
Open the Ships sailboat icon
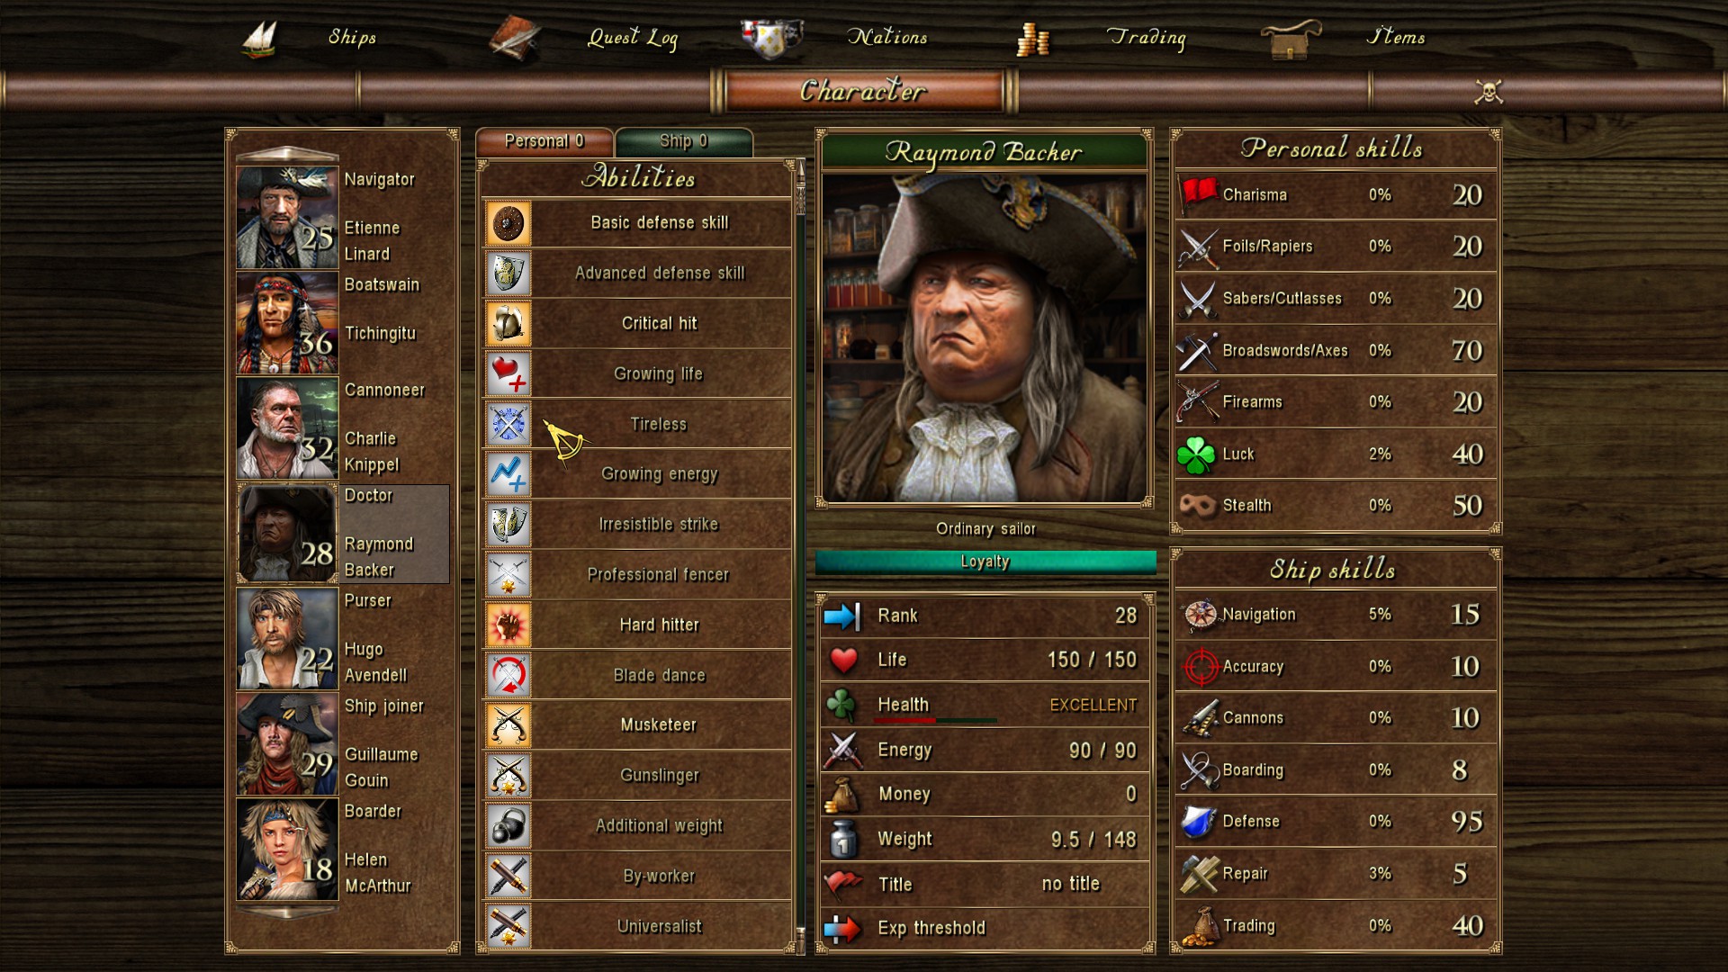[x=259, y=39]
